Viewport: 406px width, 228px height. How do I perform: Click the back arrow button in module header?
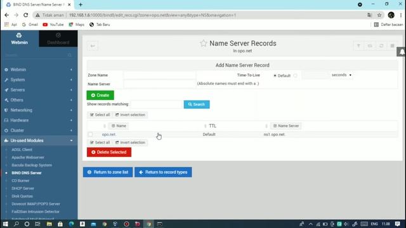[x=93, y=46]
